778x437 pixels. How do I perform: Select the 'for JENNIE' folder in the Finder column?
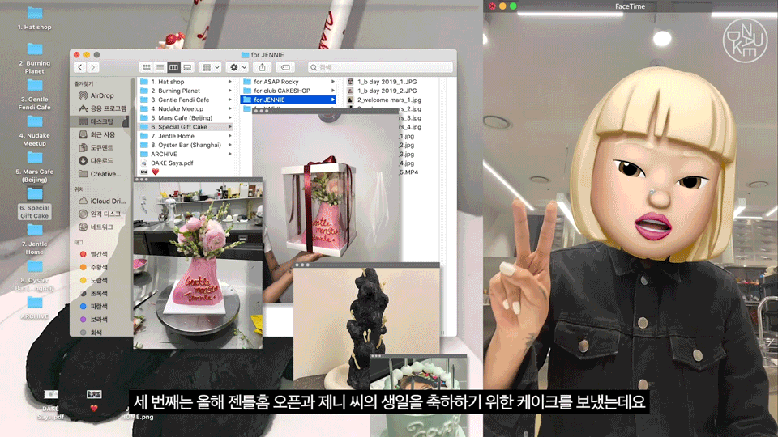pos(289,100)
